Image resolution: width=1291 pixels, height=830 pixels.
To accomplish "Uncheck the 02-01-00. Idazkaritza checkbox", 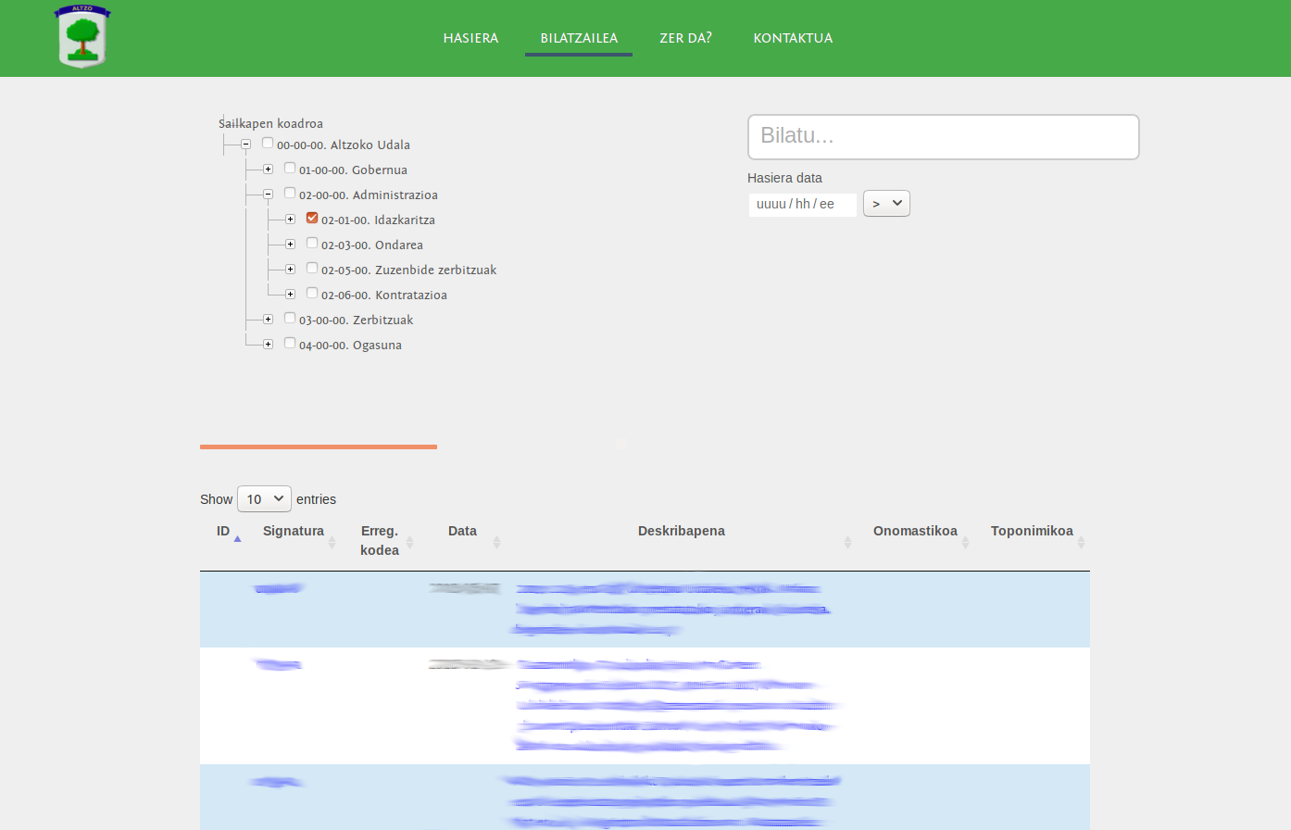I will (x=312, y=219).
